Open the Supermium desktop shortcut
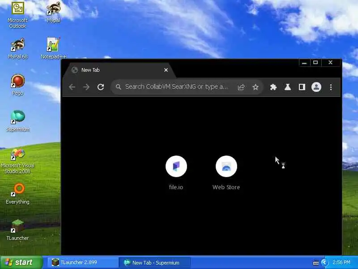Viewport: 358px width, 269px height. tap(18, 121)
